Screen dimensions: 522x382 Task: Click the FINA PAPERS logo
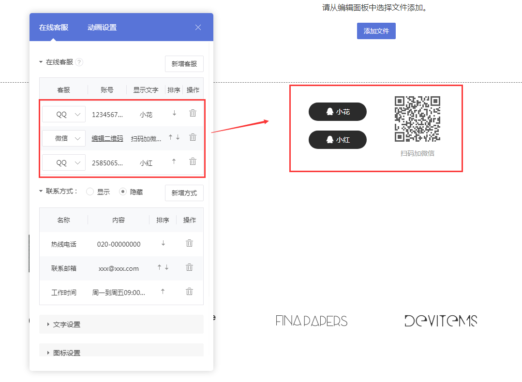coord(311,321)
